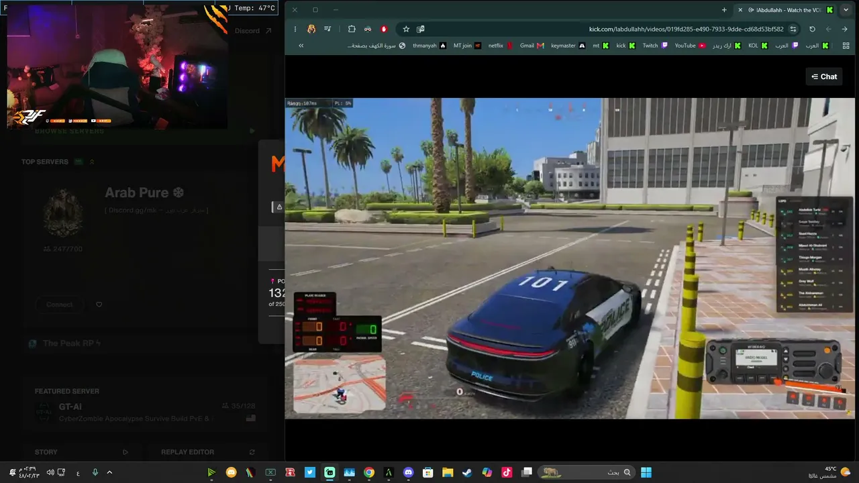859x483 pixels.
Task: Click the kick.com URL in address bar
Action: [x=687, y=29]
